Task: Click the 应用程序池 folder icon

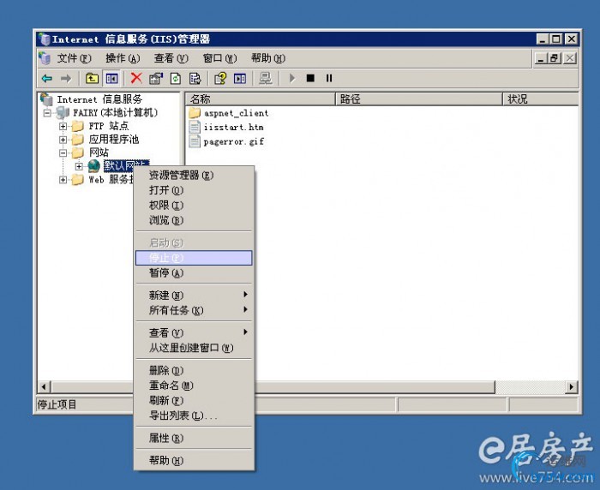Action: pos(78,140)
